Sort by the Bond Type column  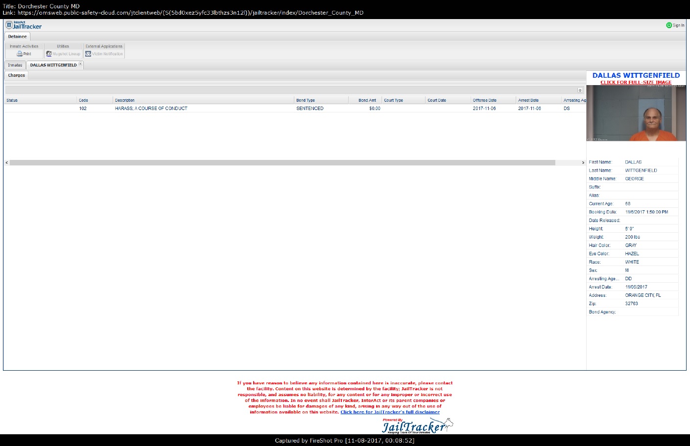pyautogui.click(x=306, y=100)
